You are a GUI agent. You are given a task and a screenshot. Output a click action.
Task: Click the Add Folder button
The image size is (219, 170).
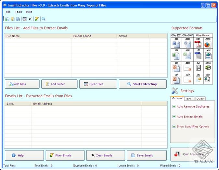tap(59, 84)
